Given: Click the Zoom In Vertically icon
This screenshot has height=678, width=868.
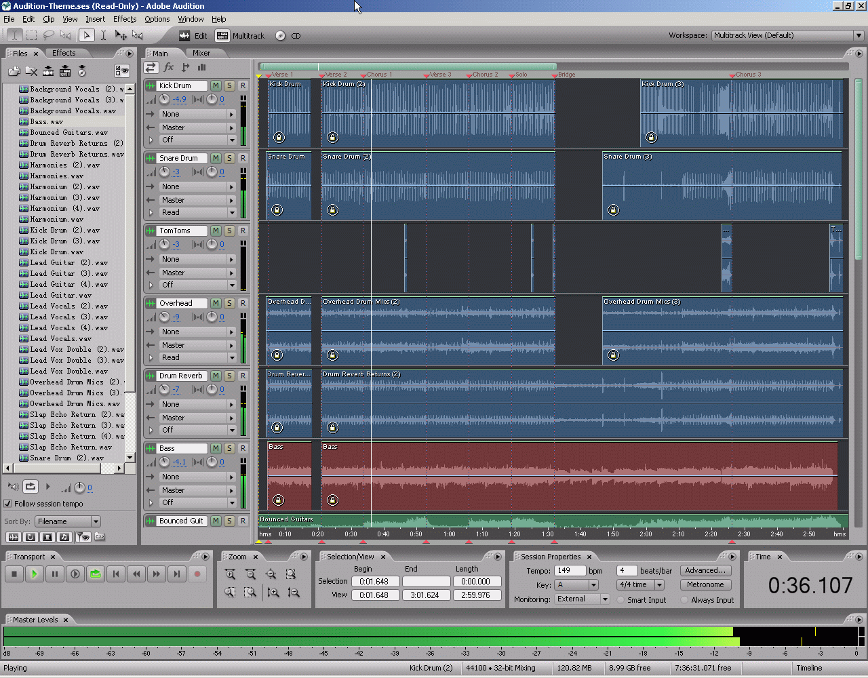Looking at the screenshot, I should (273, 593).
